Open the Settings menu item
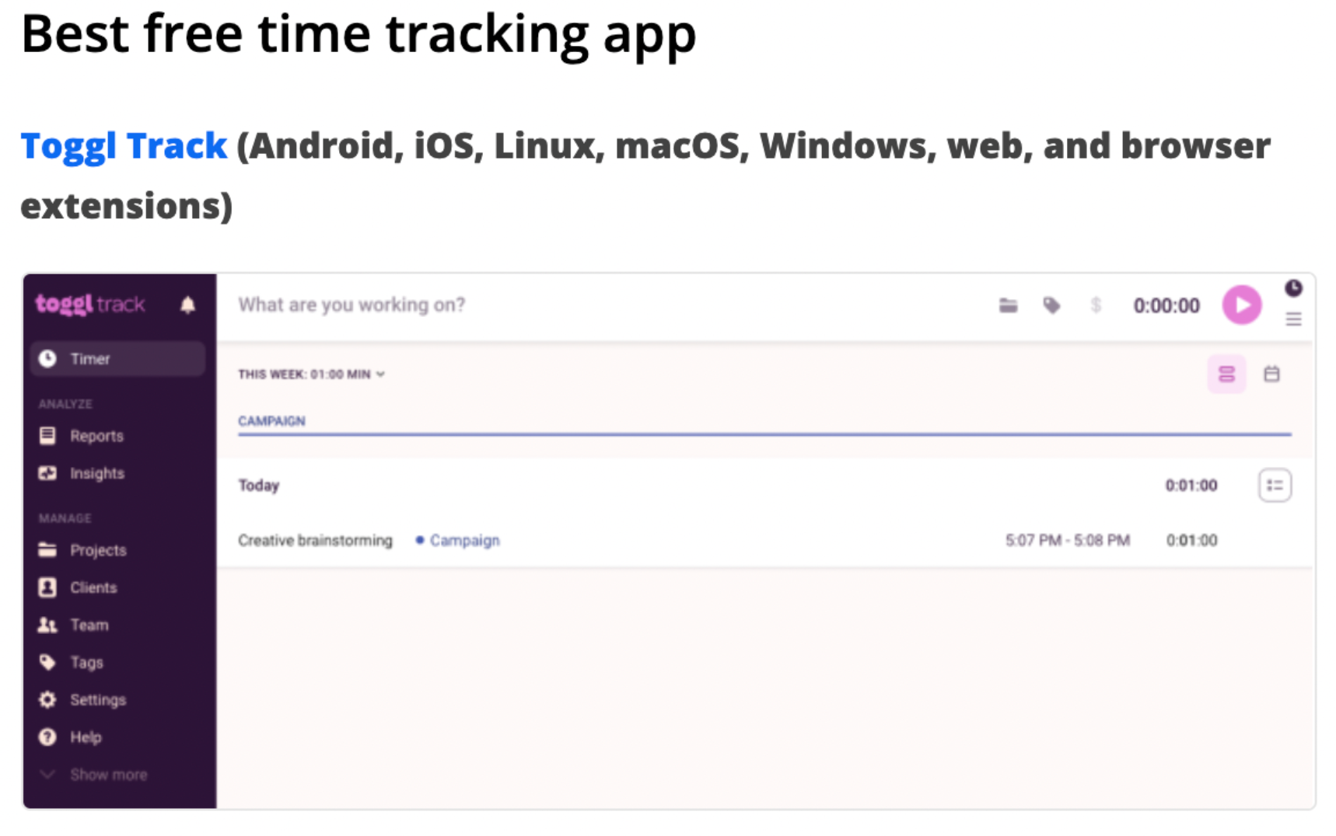 pos(98,699)
